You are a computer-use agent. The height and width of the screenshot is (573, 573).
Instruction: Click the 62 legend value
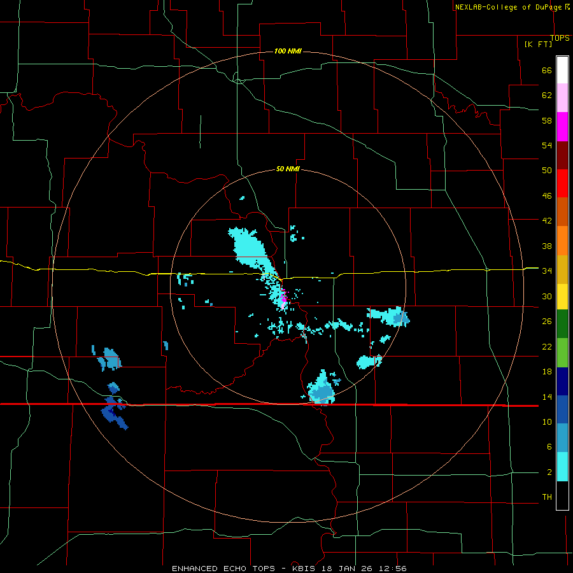tap(547, 95)
